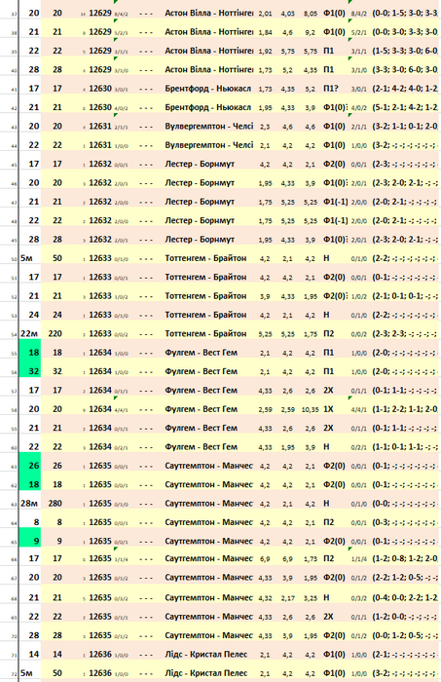The width and height of the screenshot is (441, 682).
Task: Select scores cell starting (5-1; 2-1; 4-2
Action: [x=405, y=107]
